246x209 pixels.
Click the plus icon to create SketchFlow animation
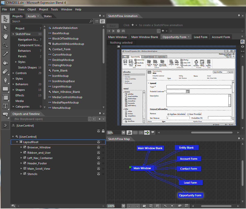(x=163, y=31)
